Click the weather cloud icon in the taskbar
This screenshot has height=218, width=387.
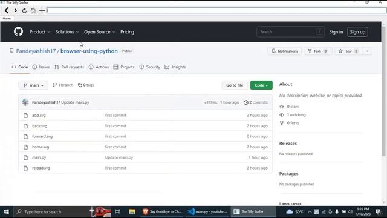290,212
